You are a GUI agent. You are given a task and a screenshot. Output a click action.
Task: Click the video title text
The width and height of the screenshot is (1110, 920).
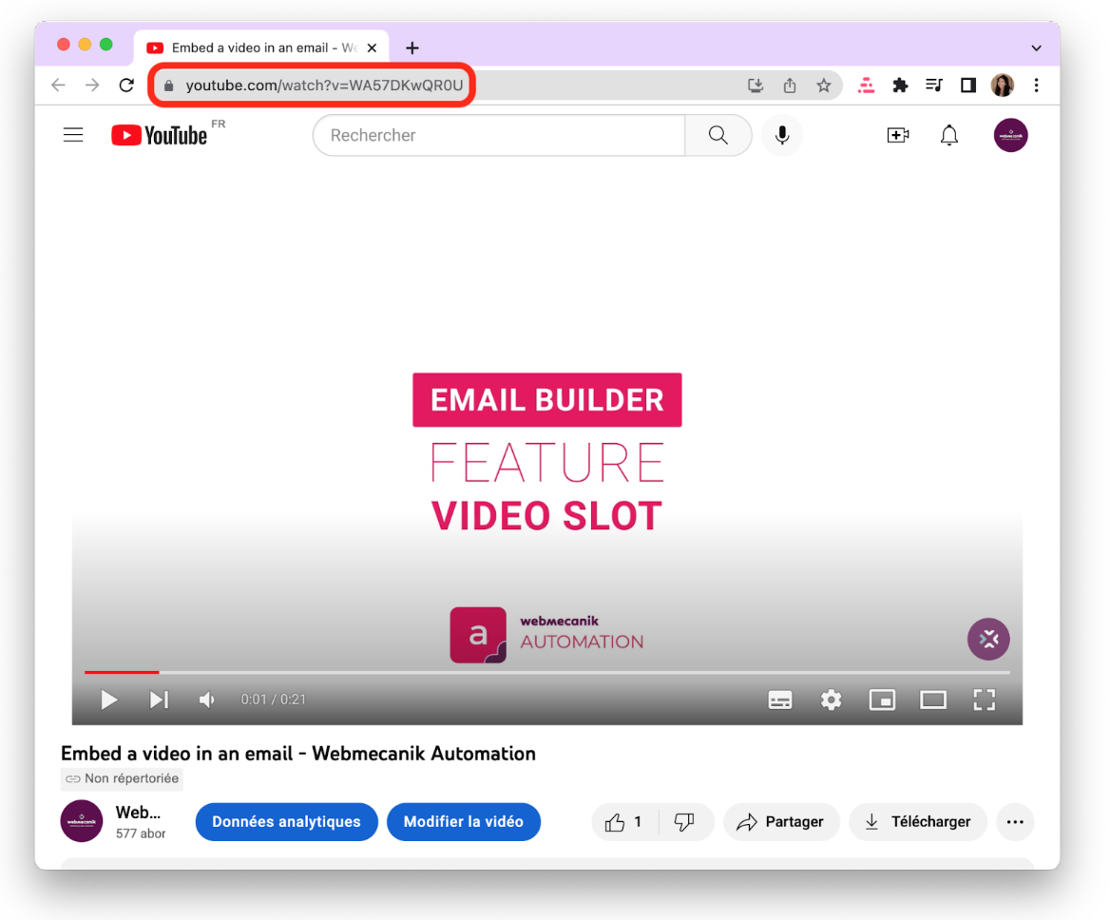[x=298, y=753]
